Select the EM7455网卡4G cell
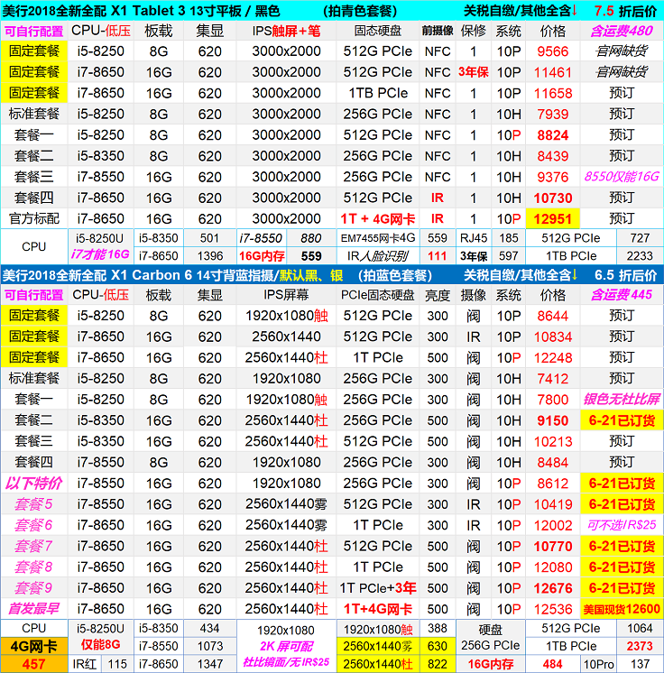This screenshot has width=664, height=673. 378,238
